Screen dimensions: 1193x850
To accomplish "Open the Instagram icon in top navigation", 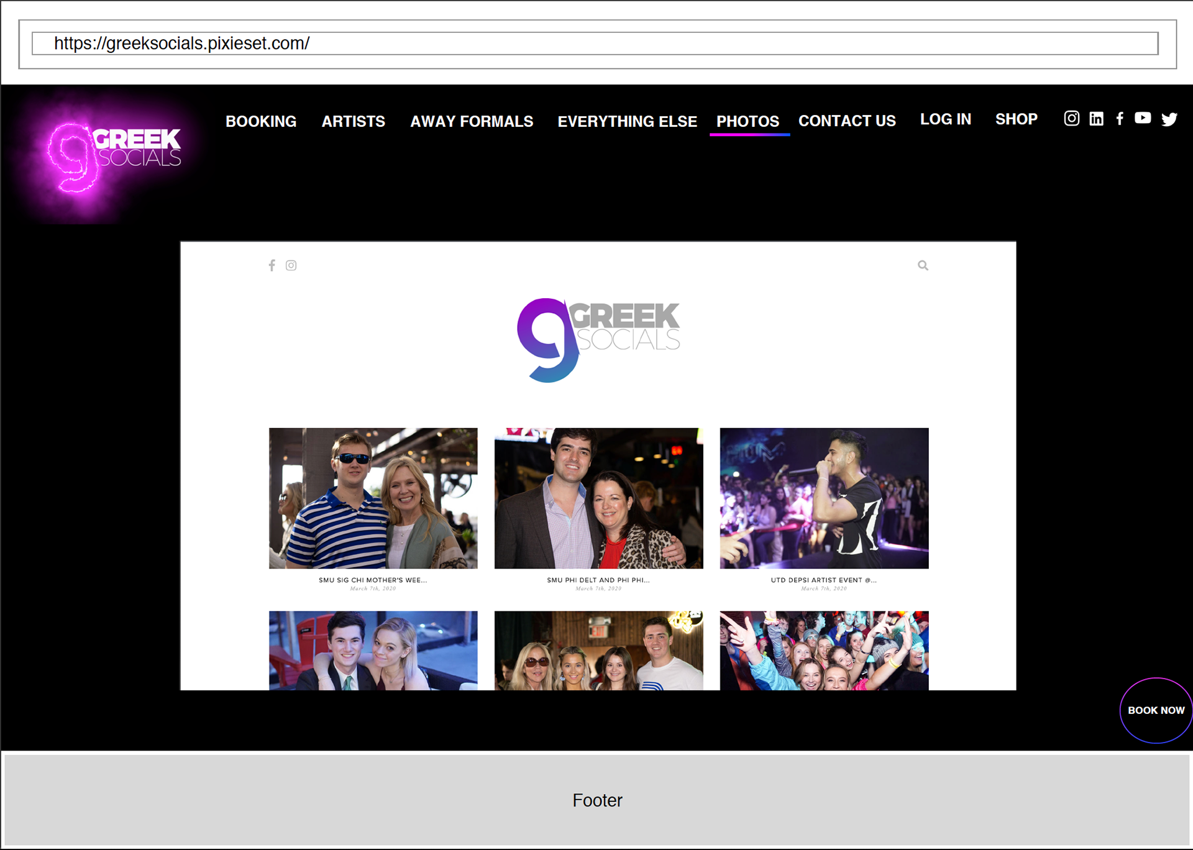I will [1071, 118].
